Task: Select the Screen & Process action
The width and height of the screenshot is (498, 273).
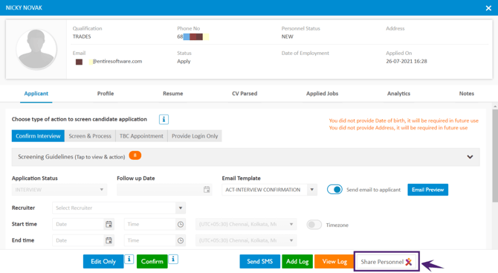Action: pyautogui.click(x=90, y=136)
